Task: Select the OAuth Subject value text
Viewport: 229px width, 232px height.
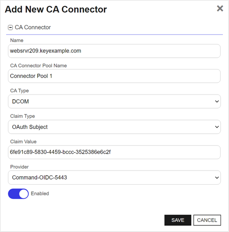Action: [30, 127]
